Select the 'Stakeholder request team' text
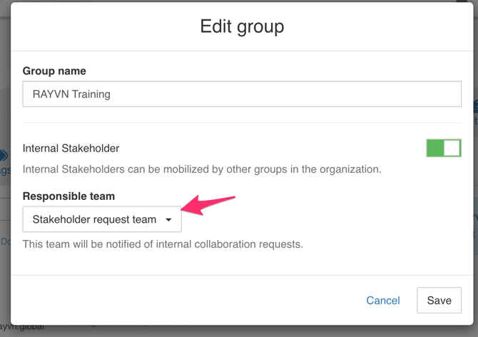Image resolution: width=478 pixels, height=337 pixels. (94, 219)
